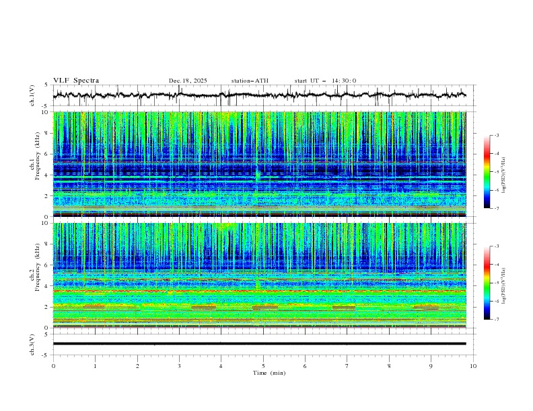
Task: Click the 'ch.3(V)' waveform axis label
Action: 33,344
